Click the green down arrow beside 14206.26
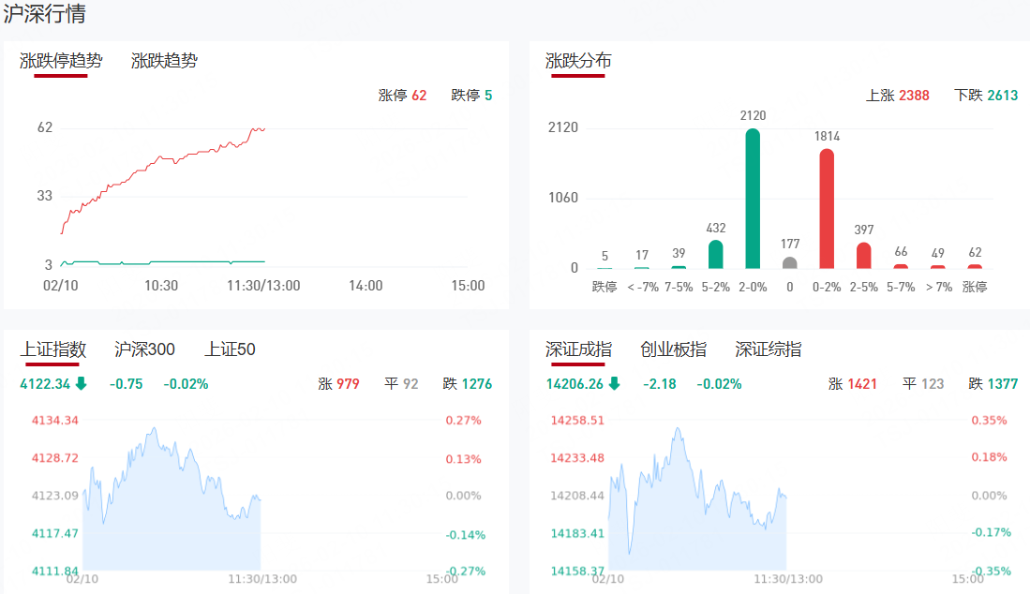Image resolution: width=1030 pixels, height=594 pixels. point(614,383)
